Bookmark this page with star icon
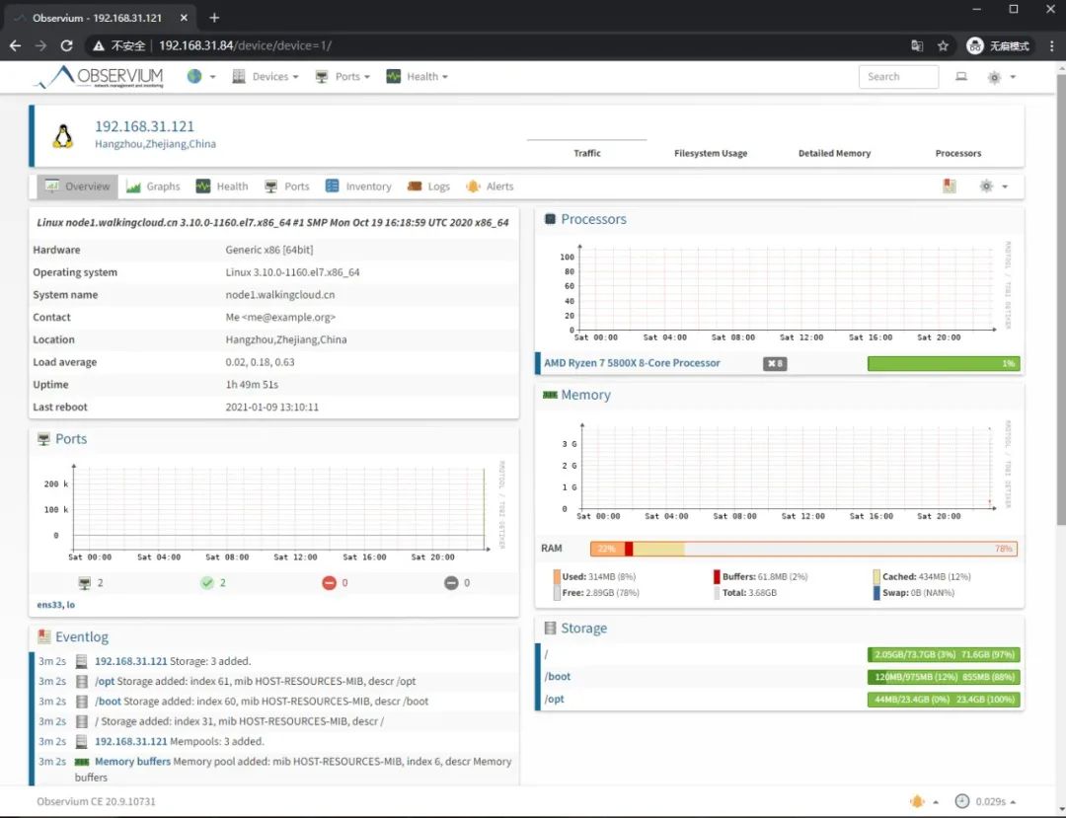 pyautogui.click(x=943, y=45)
